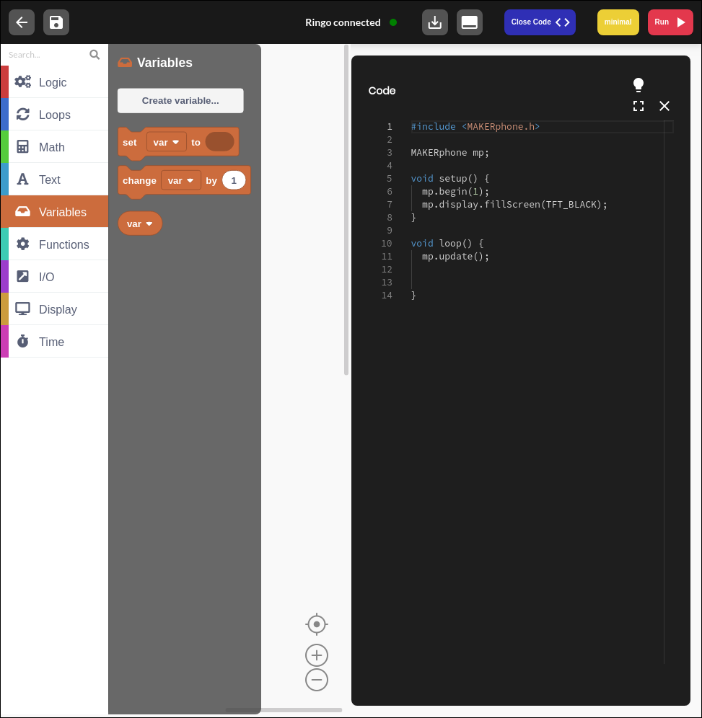Image resolution: width=702 pixels, height=718 pixels.
Task: Open the Logic category
Action: tap(55, 82)
